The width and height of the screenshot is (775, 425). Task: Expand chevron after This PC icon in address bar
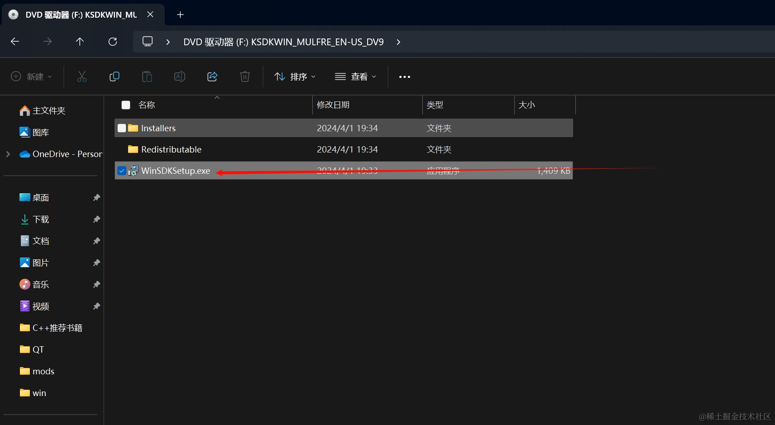tap(168, 42)
